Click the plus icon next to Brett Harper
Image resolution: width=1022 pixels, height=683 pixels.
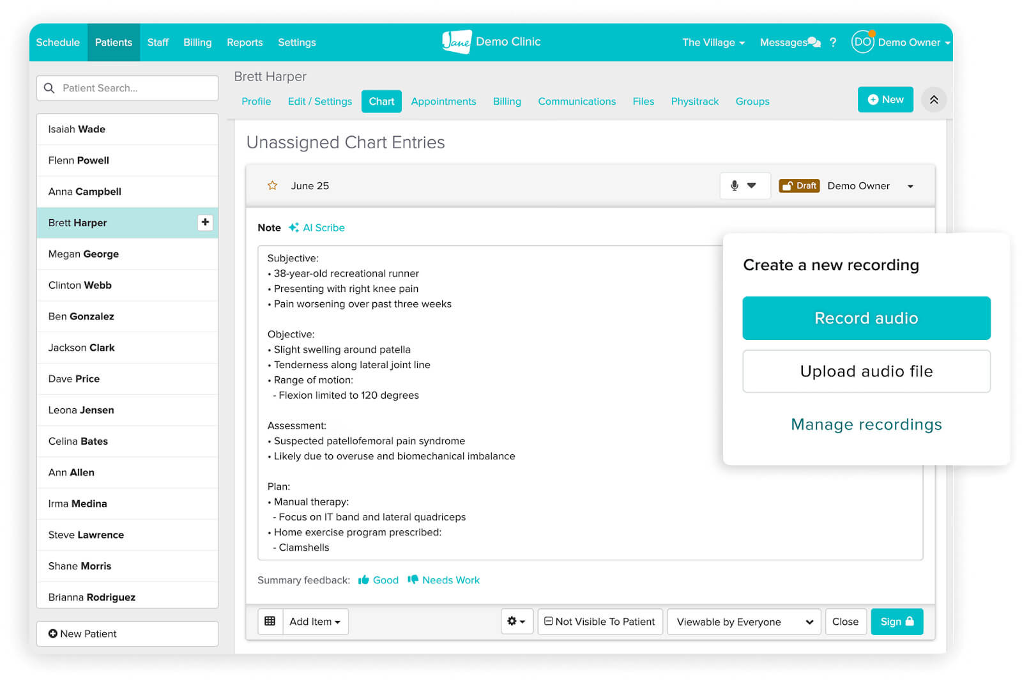click(x=204, y=222)
